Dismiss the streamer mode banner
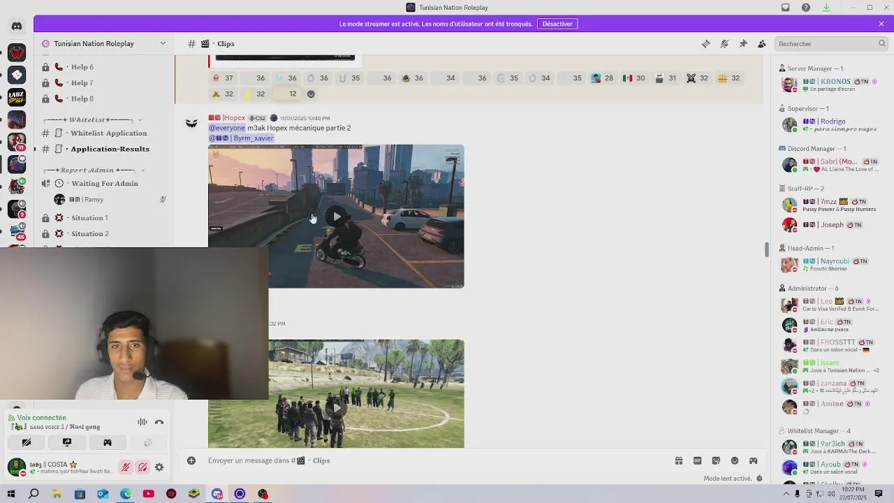This screenshot has height=503, width=894. tap(881, 24)
